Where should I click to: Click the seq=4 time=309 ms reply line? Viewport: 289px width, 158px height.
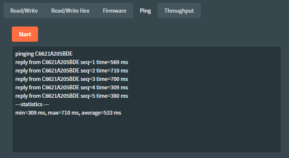(x=71, y=88)
